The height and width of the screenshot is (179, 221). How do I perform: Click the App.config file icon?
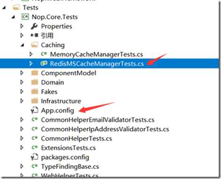coord(34,110)
